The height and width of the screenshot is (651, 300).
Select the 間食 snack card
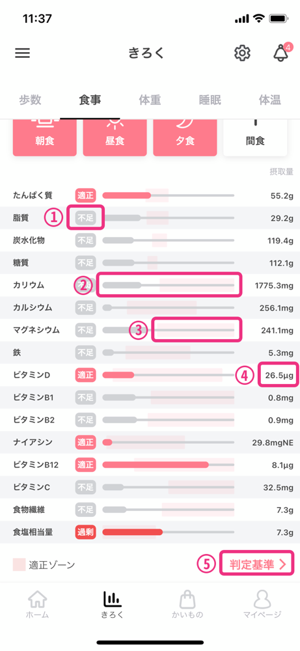pos(255,138)
